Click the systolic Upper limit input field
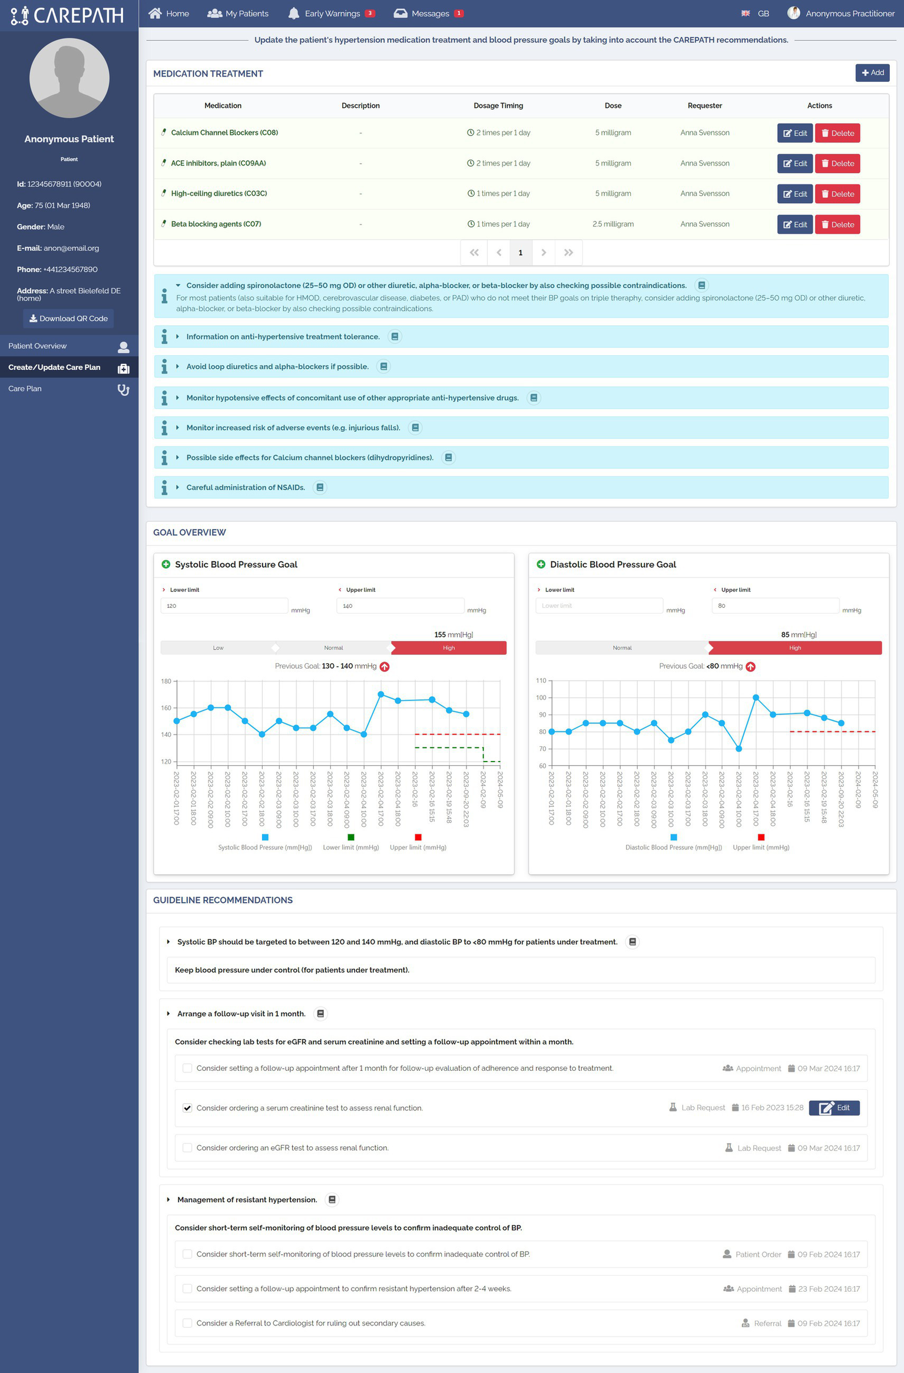 click(x=400, y=606)
